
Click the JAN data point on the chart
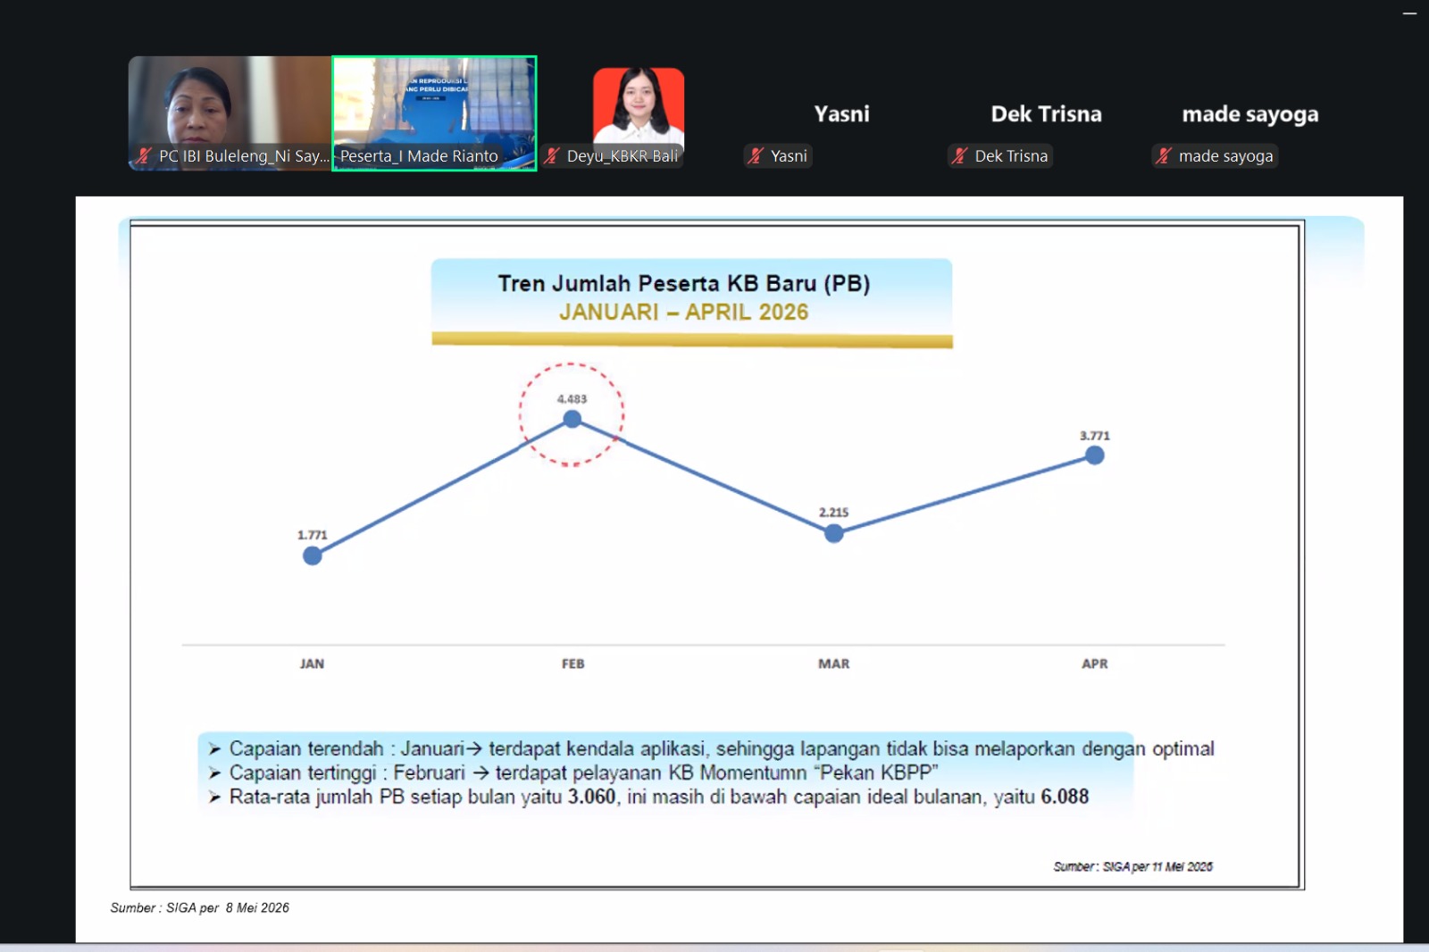(x=313, y=555)
